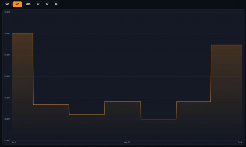Click the final rightmost plateau near 132T
The image size is (246, 147).
coord(226,45)
